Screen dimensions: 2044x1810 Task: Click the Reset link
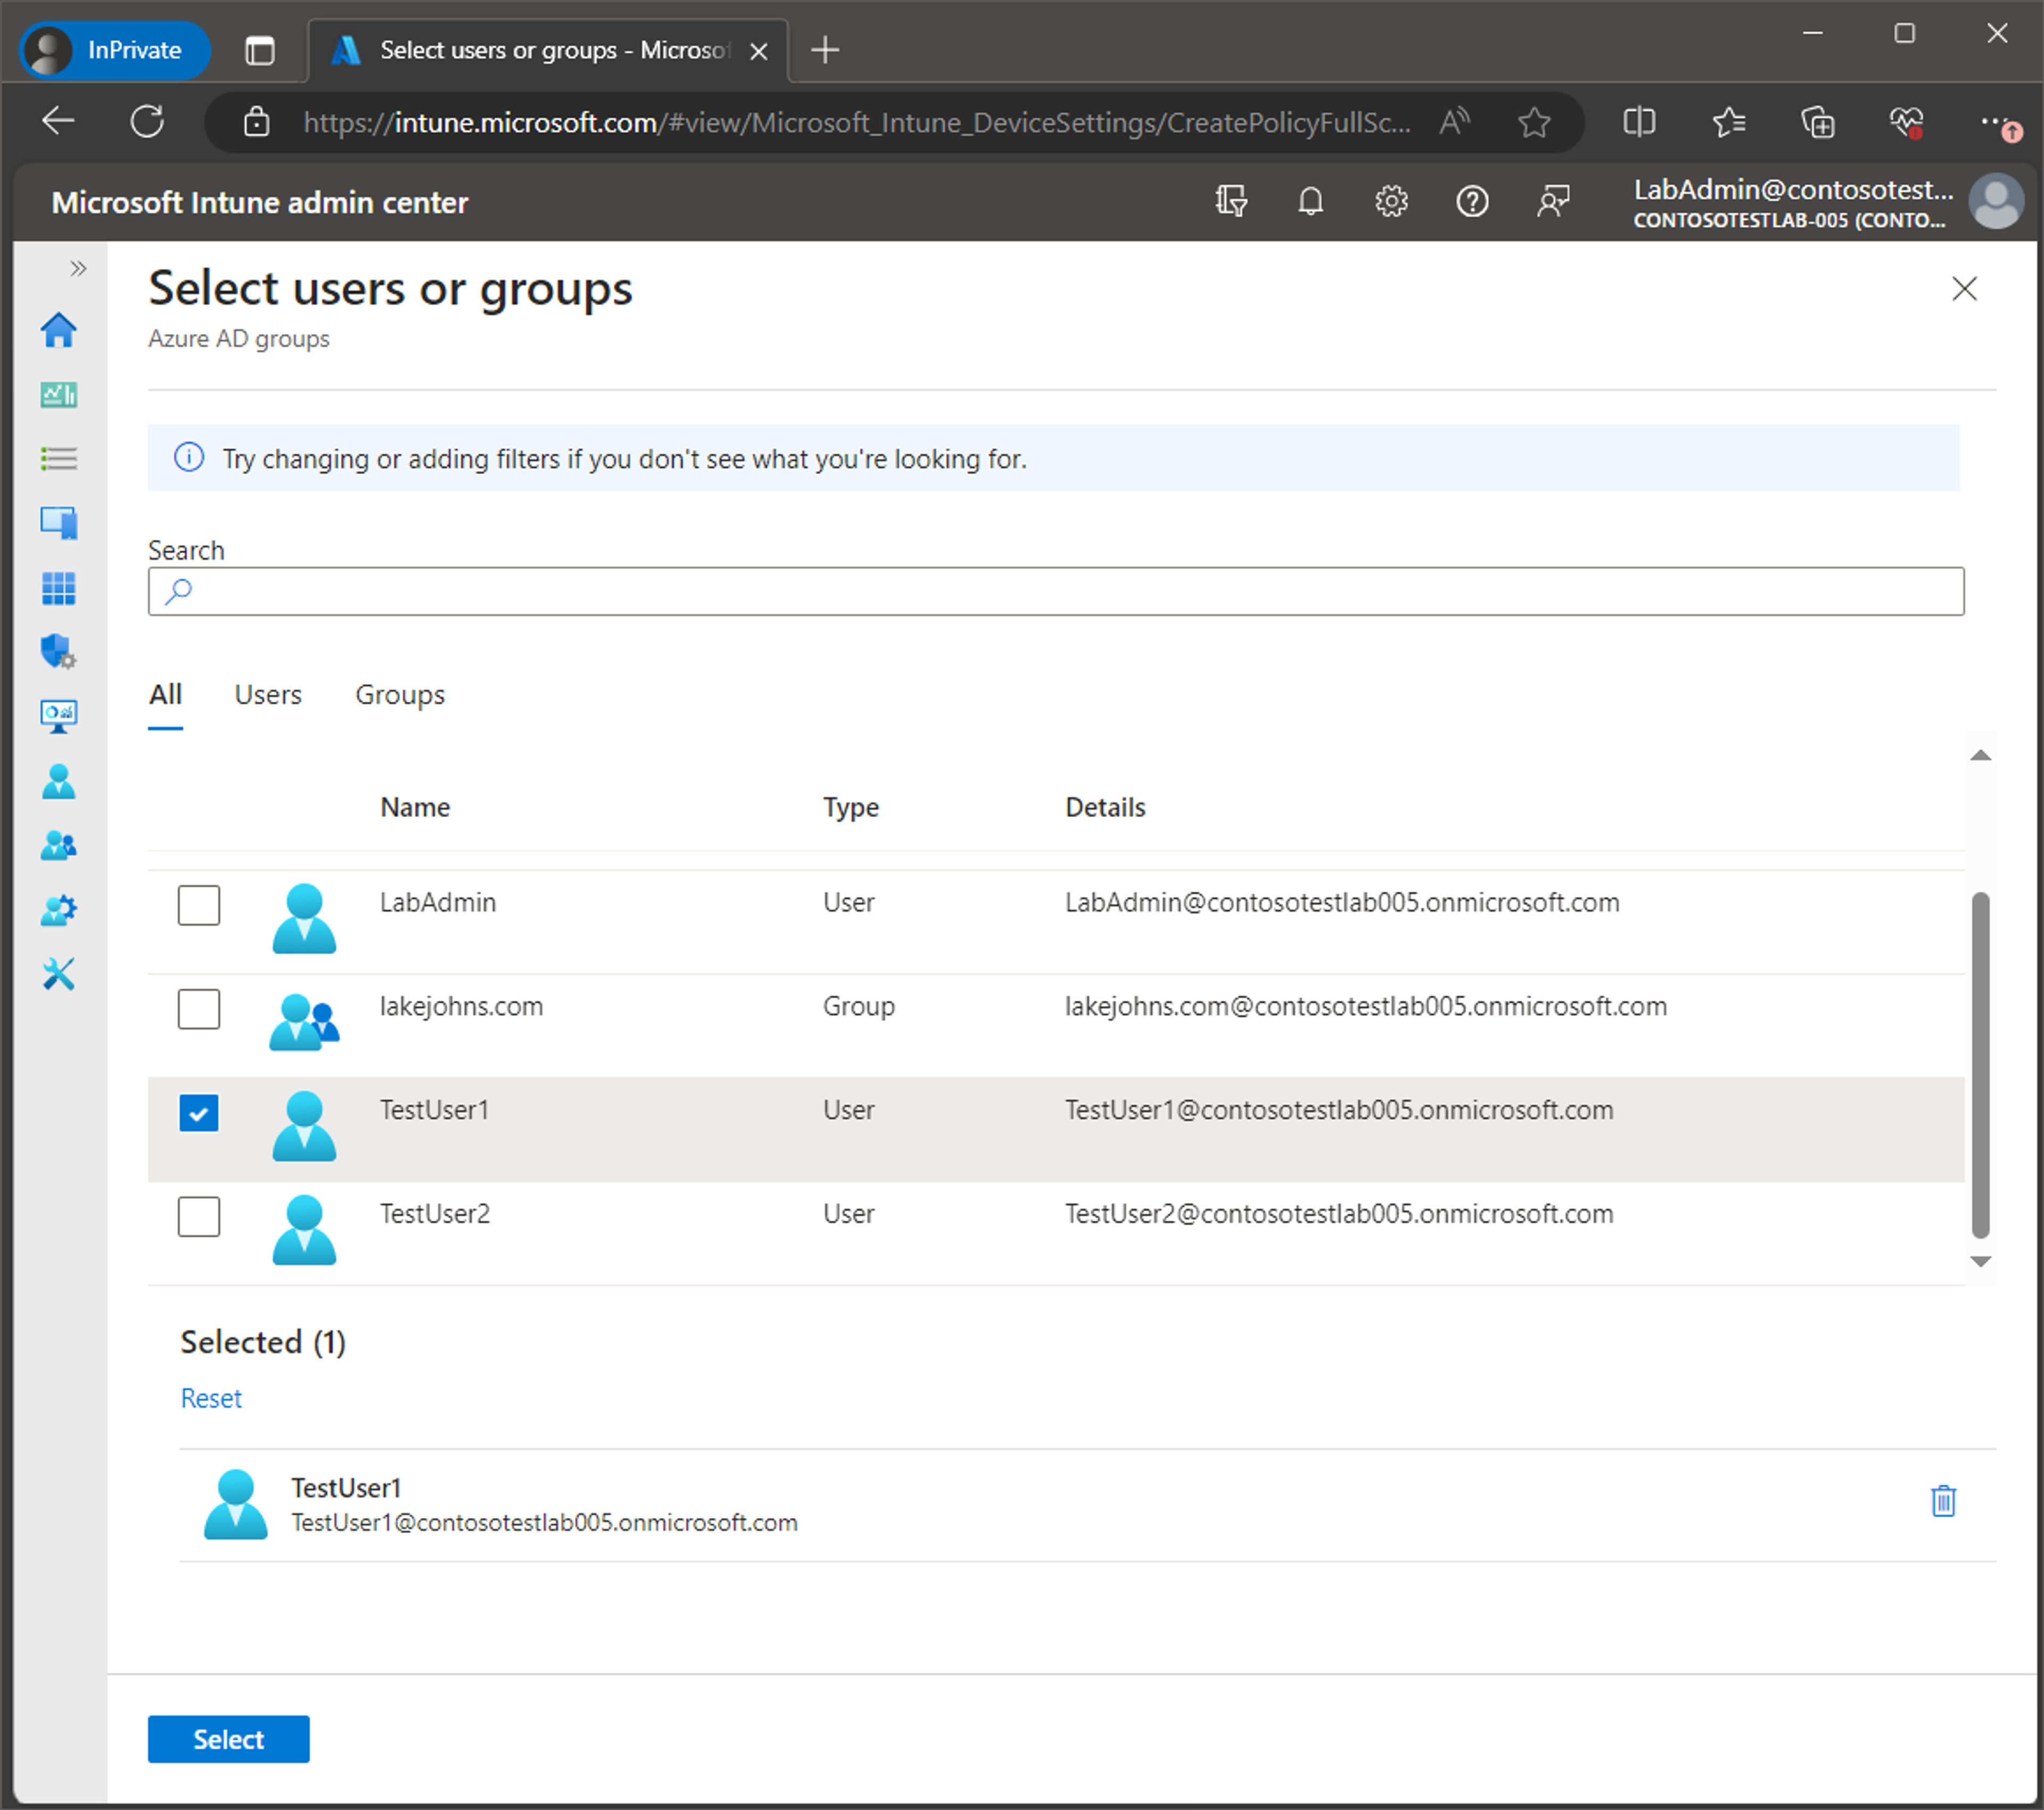pyautogui.click(x=211, y=1398)
